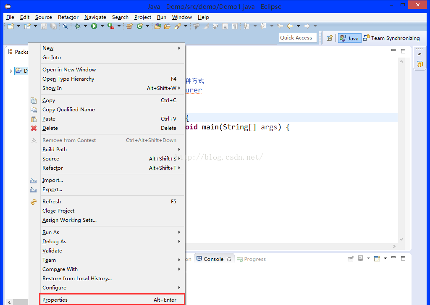The image size is (430, 305).
Task: Click the Debug bug icon
Action: pyautogui.click(x=78, y=26)
